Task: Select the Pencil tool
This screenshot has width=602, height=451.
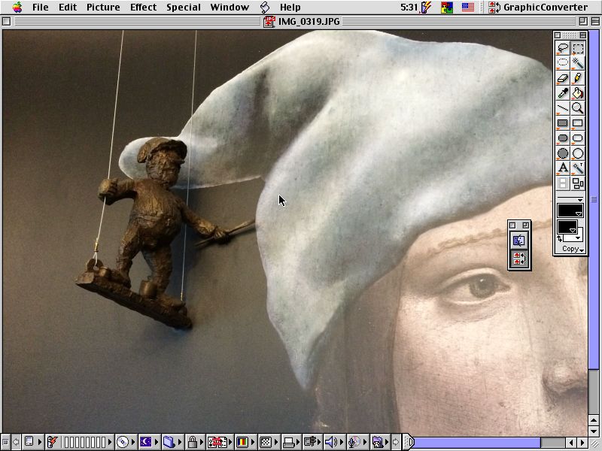Action: pos(578,78)
